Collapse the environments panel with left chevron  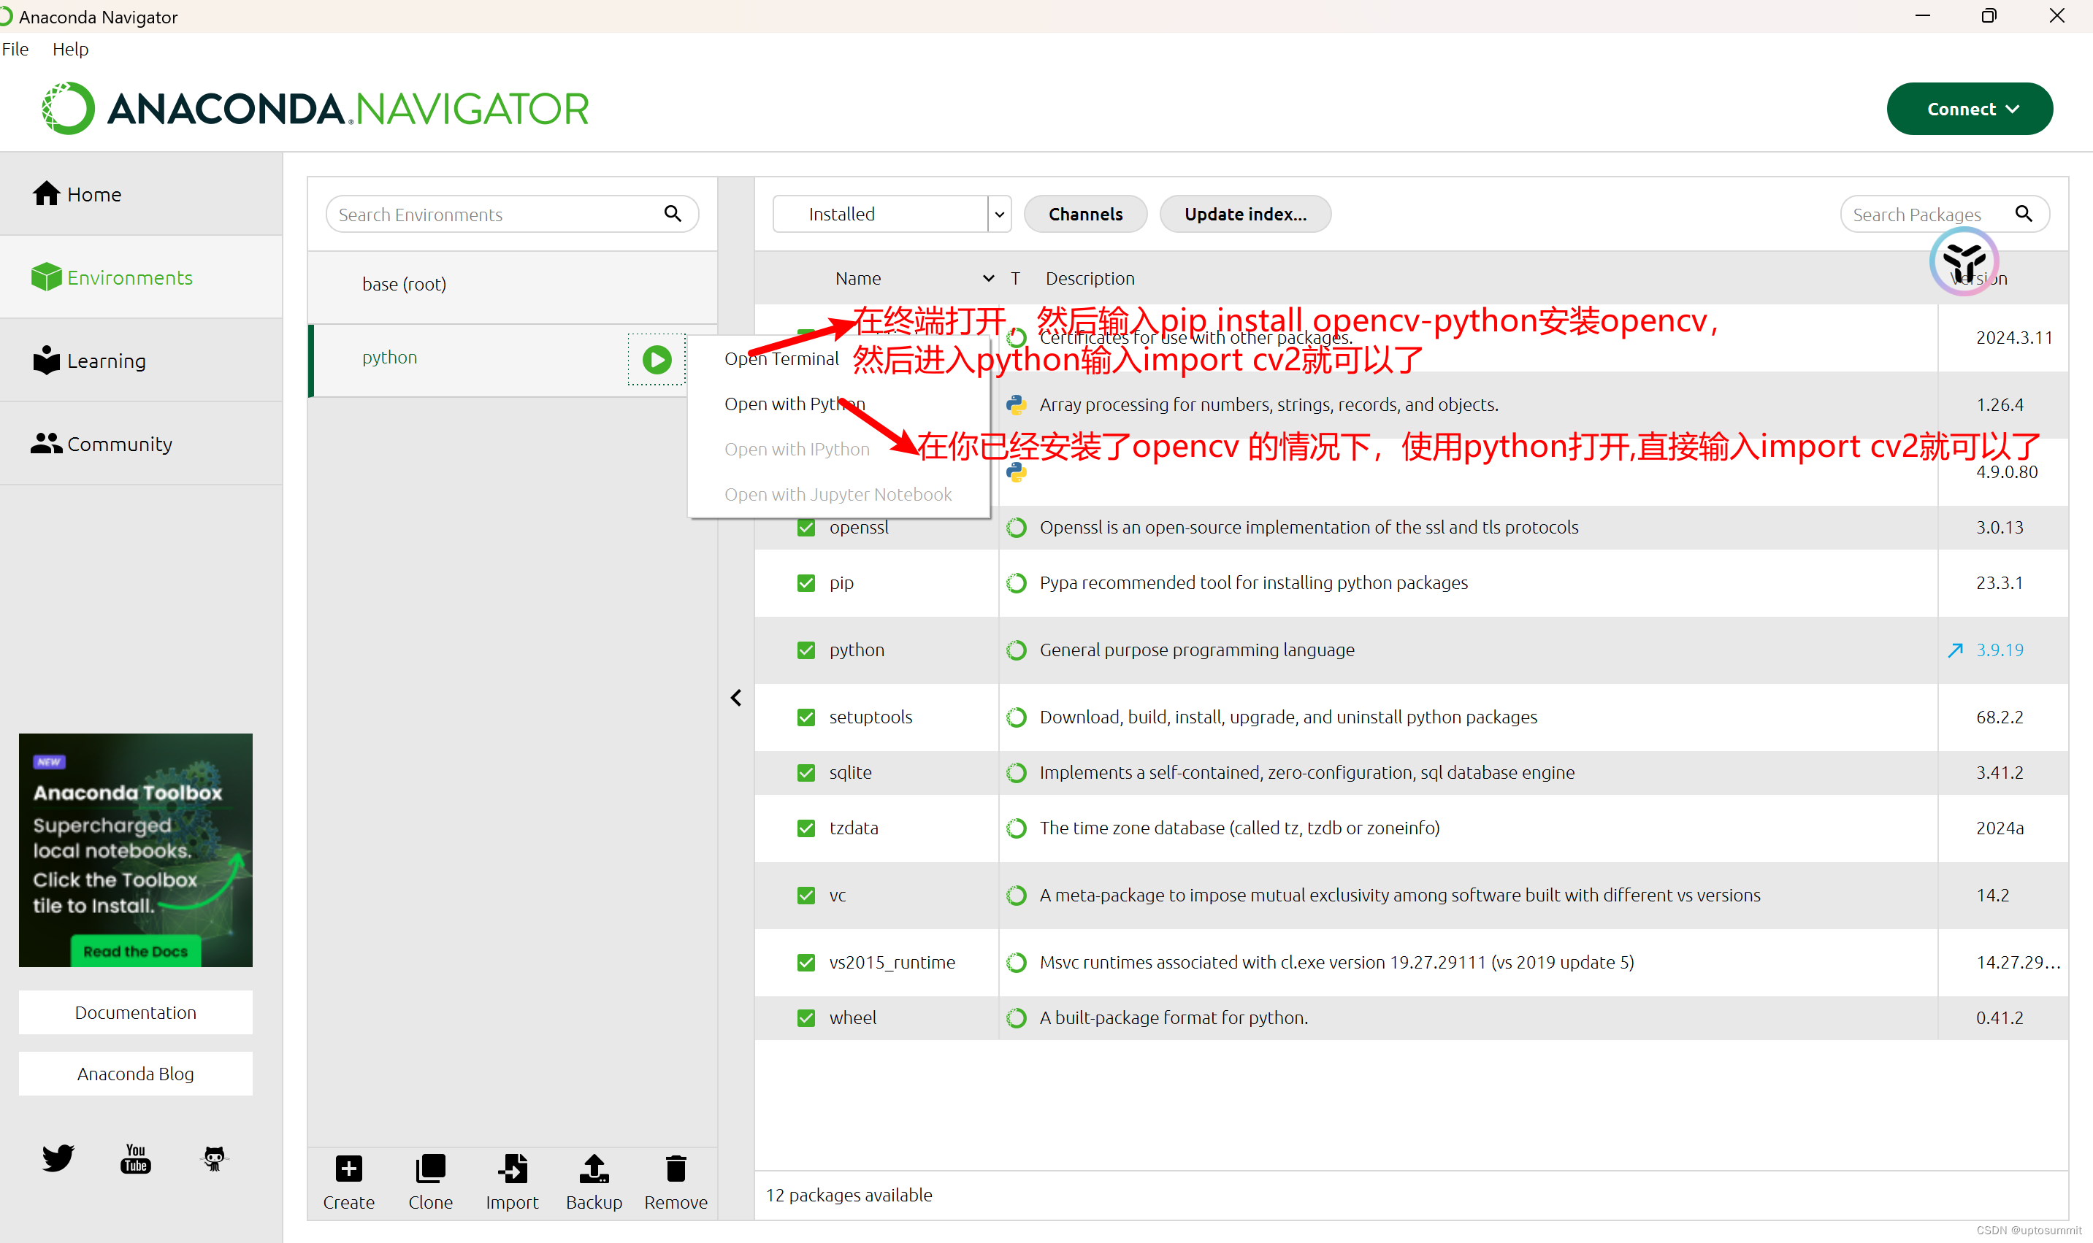[x=735, y=698]
